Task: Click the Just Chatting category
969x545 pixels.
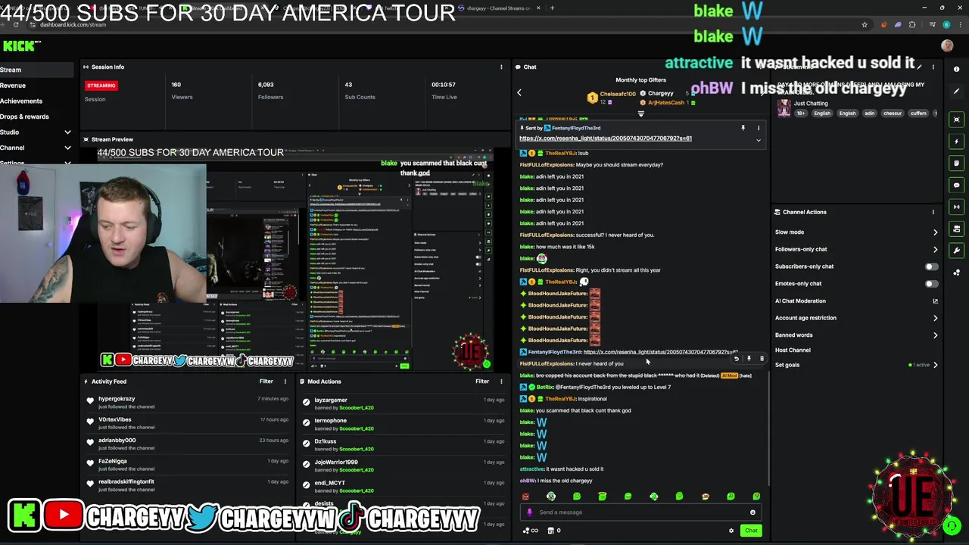Action: (811, 104)
